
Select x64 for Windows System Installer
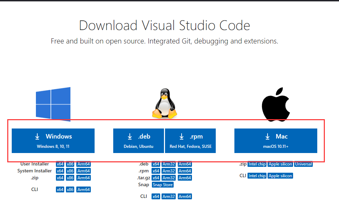(x=60, y=171)
